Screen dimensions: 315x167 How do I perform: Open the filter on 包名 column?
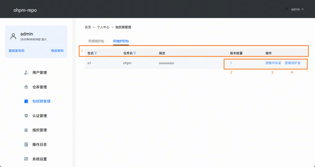coord(96,53)
